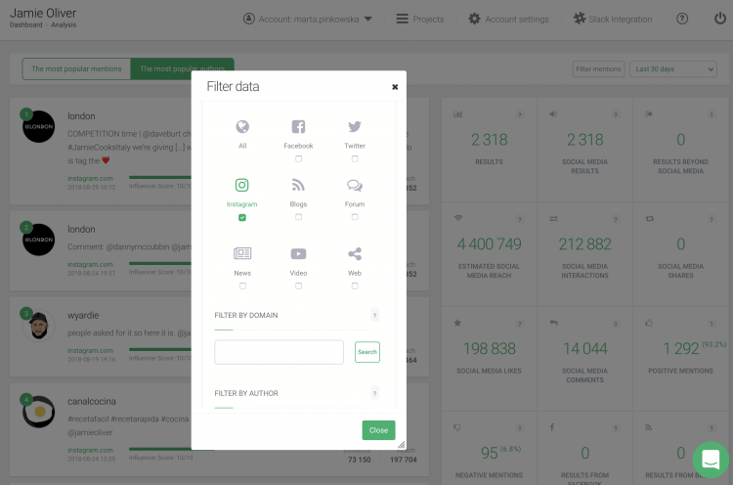Click wyardie author avatar
This screenshot has width=733, height=485.
coord(38,326)
